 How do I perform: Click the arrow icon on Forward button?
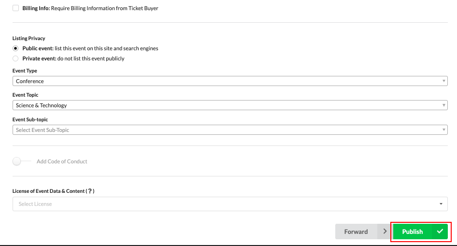click(x=385, y=232)
